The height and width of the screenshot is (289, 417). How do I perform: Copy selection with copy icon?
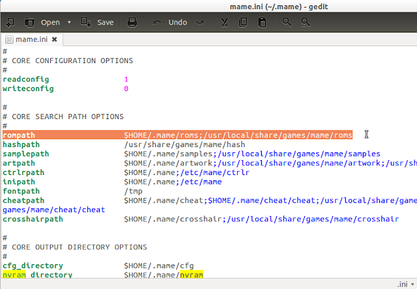[x=243, y=22]
